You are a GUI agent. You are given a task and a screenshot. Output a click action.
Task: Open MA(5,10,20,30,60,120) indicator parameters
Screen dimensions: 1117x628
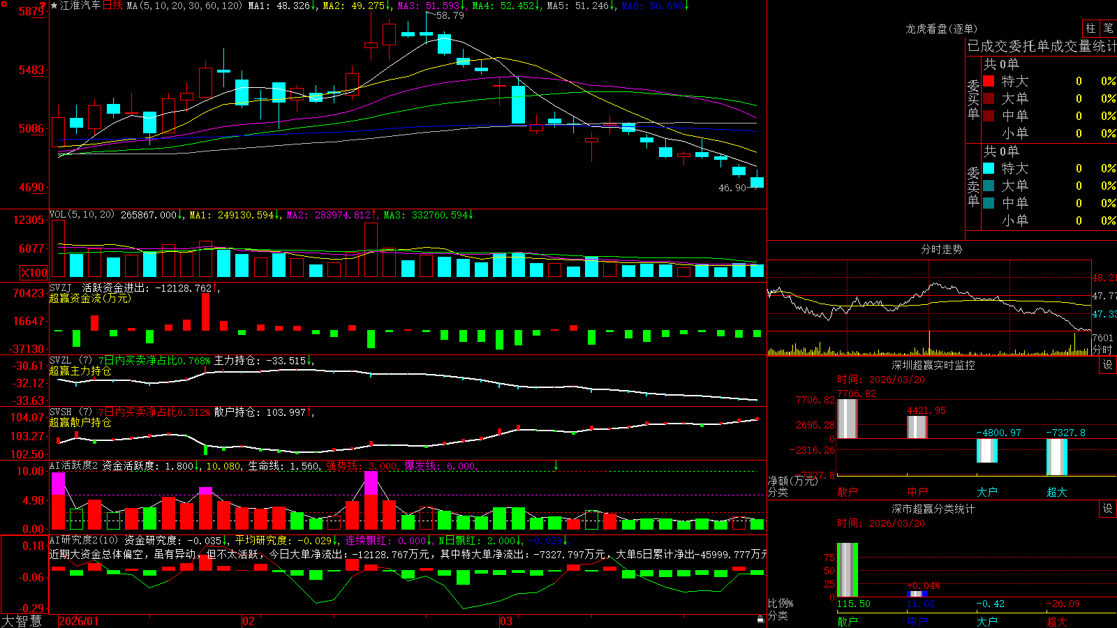pyautogui.click(x=185, y=6)
